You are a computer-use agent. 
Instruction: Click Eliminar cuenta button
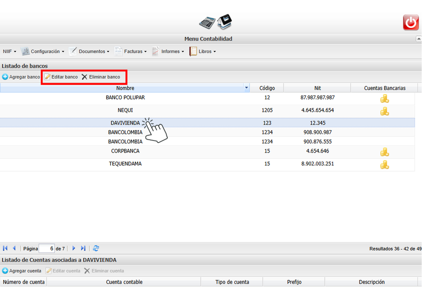point(104,271)
